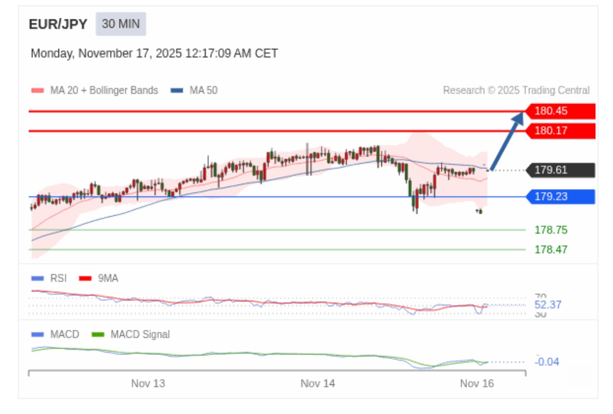Select the 179.23 pivot price tag

(x=561, y=197)
